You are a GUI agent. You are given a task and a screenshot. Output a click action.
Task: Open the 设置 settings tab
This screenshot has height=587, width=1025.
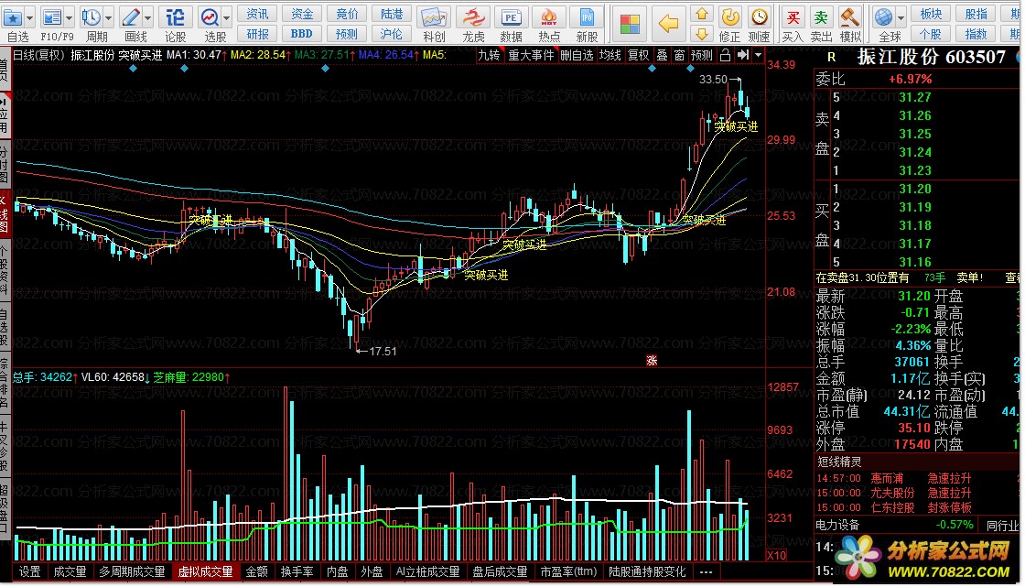click(29, 571)
